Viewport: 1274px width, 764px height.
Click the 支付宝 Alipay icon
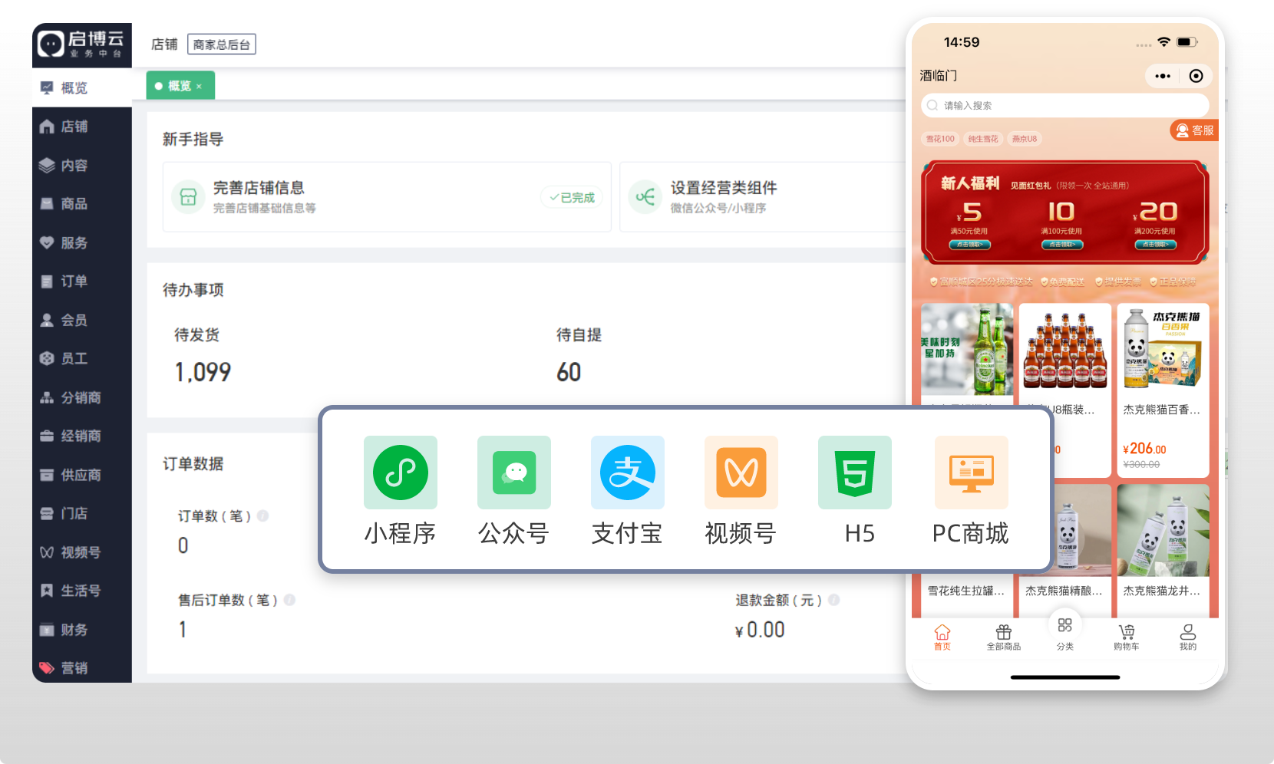click(x=627, y=473)
